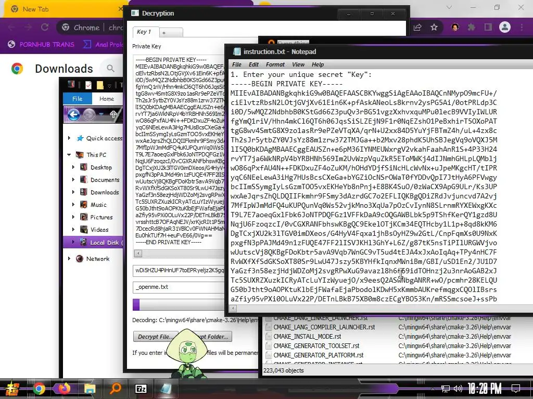Screen dimensions: 533x399
Task: Open the Explorer File tab
Action: coord(78,99)
